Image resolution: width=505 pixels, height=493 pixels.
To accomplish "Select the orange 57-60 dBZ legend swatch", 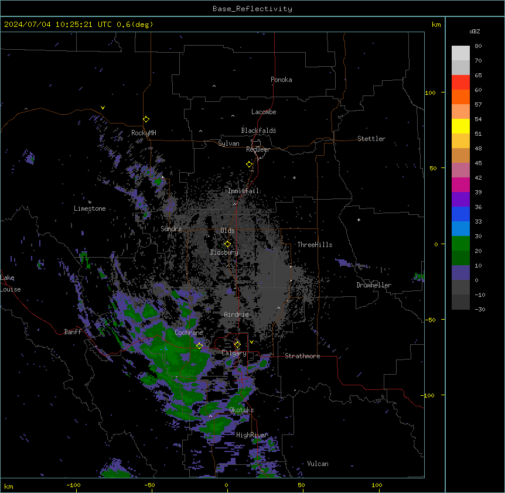I will click(x=460, y=97).
